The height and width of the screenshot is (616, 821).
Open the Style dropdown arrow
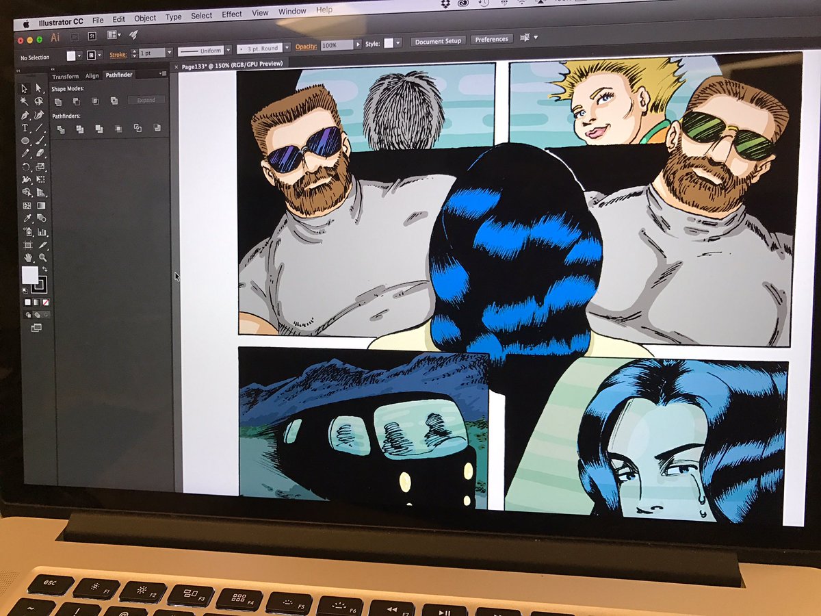(x=398, y=42)
